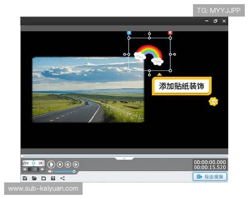Click the current time display 00:00:00.000
This screenshot has height=199, width=249.
210,162
